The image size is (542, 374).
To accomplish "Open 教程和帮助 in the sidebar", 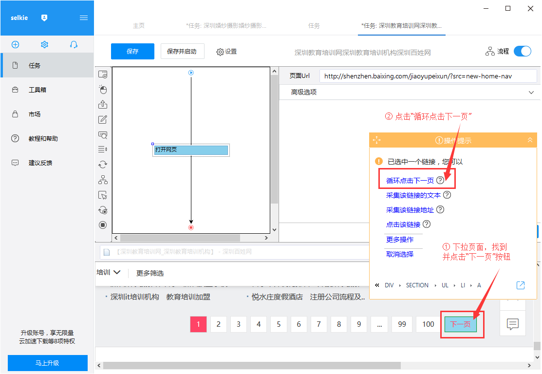I will (x=48, y=139).
